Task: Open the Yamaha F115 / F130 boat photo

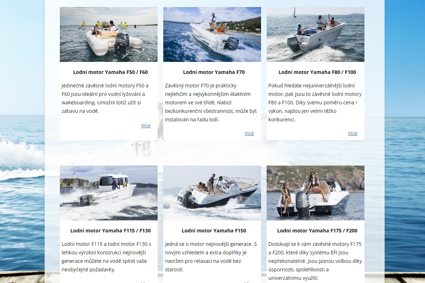Action: click(x=109, y=193)
